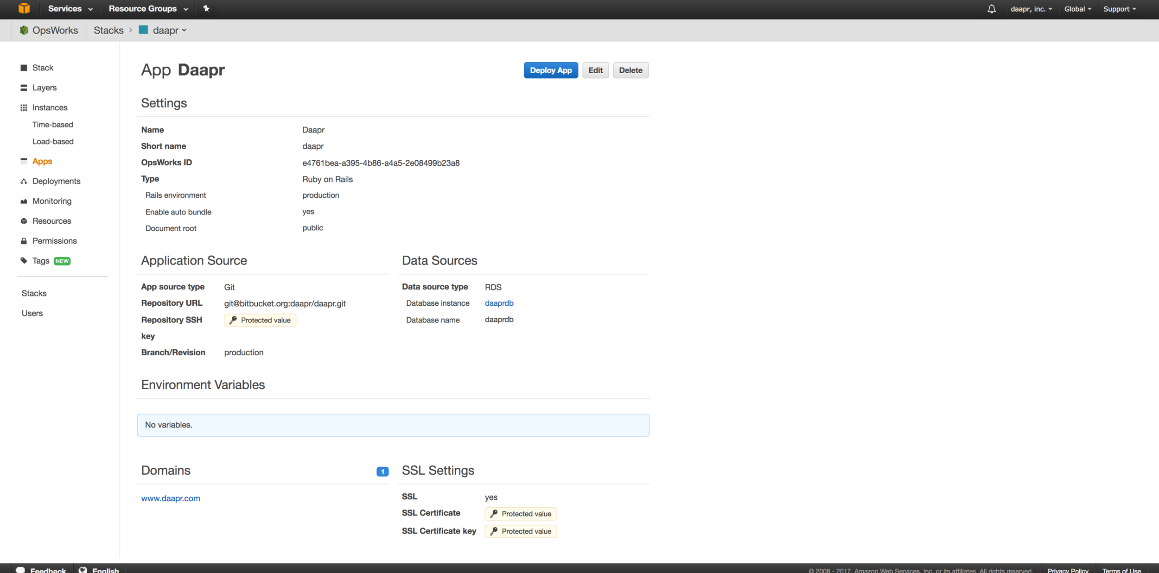Click the Ruby on Rails type value

327,179
